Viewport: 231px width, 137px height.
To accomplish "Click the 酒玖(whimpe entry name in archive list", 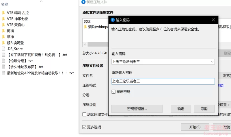I will tap(98, 27).
